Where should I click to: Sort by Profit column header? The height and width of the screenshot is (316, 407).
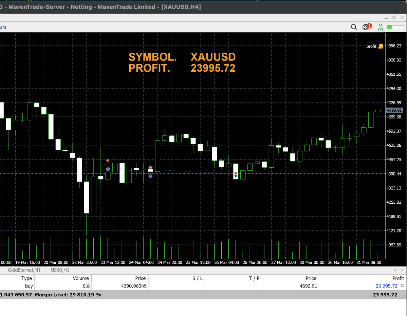coord(398,278)
